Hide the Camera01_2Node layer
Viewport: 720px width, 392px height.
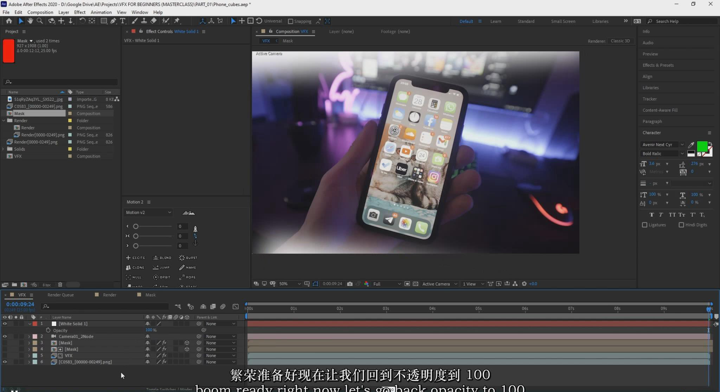point(5,337)
